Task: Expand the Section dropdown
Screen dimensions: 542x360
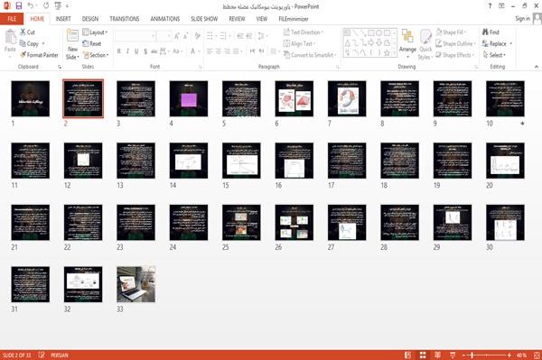Action: point(96,55)
